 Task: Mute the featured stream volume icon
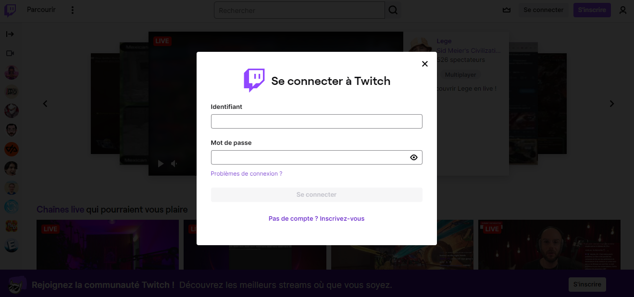[x=174, y=164]
